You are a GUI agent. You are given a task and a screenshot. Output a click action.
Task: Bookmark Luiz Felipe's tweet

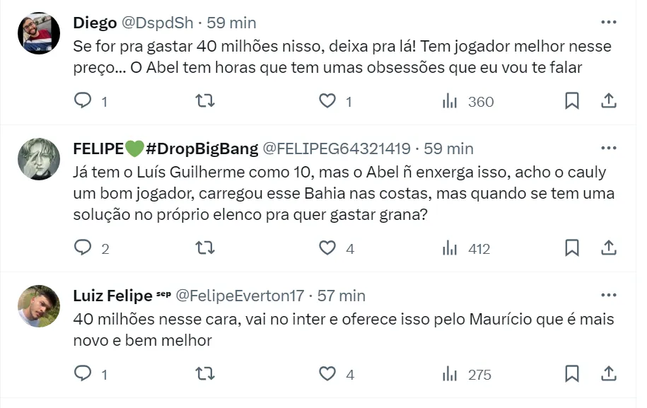(x=572, y=374)
